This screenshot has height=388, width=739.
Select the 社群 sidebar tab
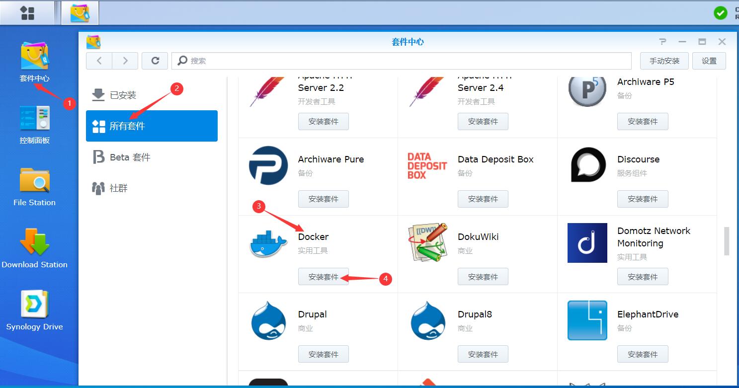click(152, 188)
